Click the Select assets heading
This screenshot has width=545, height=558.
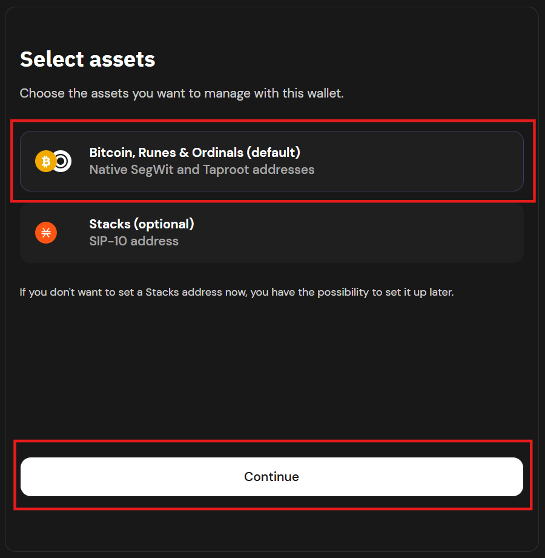point(87,59)
